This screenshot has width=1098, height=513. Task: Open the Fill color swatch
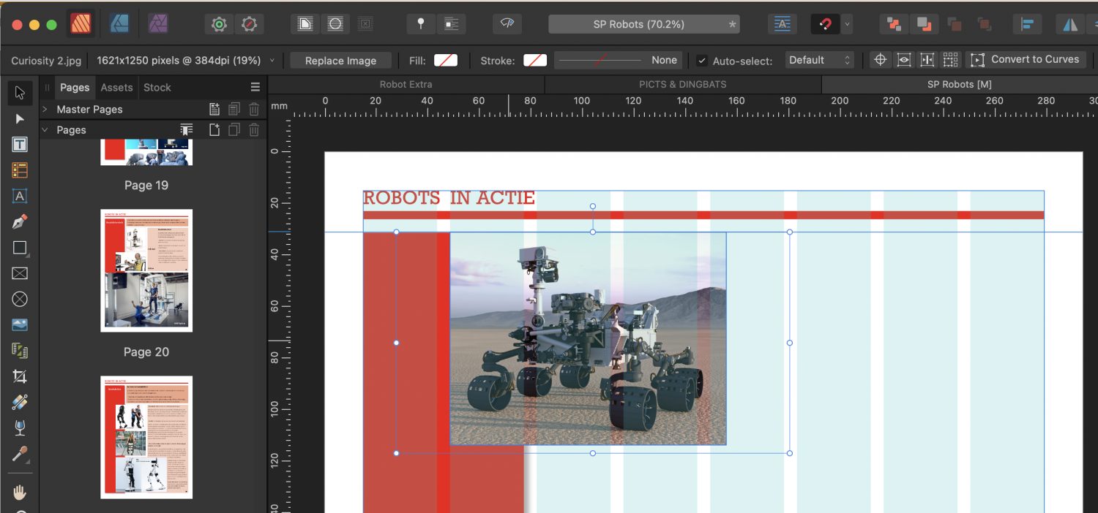coord(445,60)
